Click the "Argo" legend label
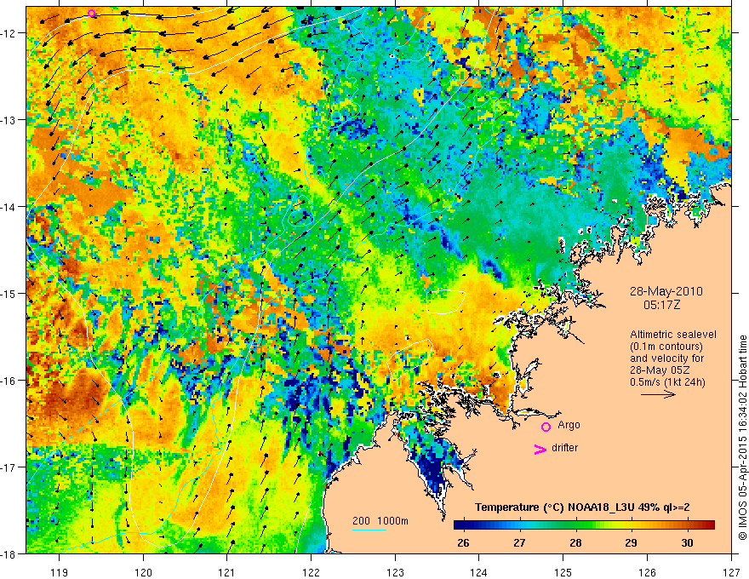Screen dimensions: 749x579 [x=569, y=425]
